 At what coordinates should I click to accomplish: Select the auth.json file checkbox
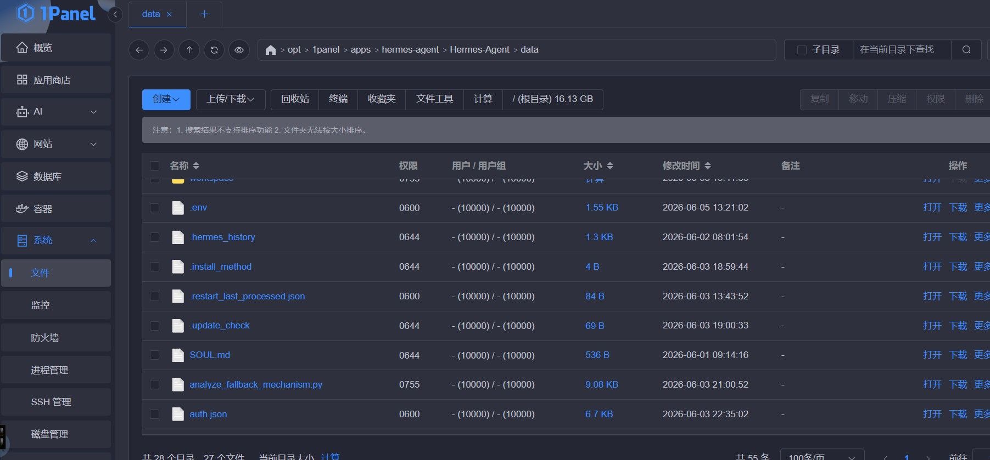155,414
